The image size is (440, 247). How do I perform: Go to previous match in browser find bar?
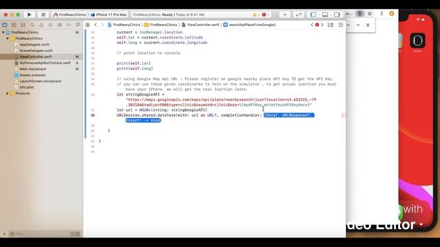coord(349,25)
